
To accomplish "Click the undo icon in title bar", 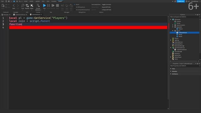I will click(x=19, y=1).
